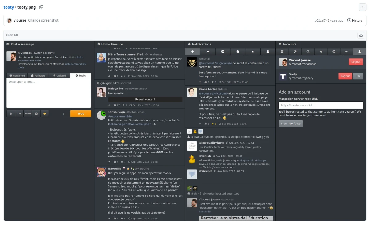The image size is (370, 225).
Task: Open the overflow menu in the top-right corner
Action: coord(362,7)
